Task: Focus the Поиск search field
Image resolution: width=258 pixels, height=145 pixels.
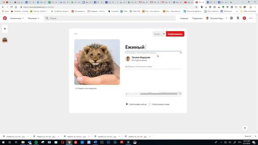Action: click(110, 18)
